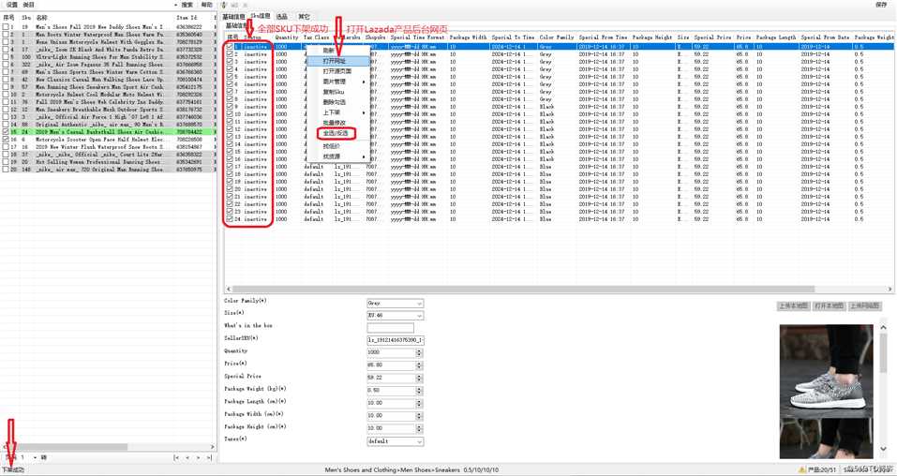The width and height of the screenshot is (897, 476).
Task: Uncheck product row 16 Motorcycle Scooter Helmet
Action: (5, 139)
